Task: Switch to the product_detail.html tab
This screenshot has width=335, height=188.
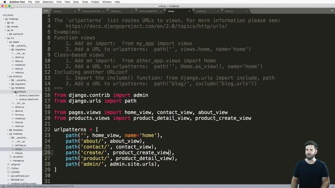Action: pyautogui.click(x=150, y=11)
